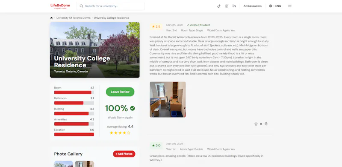Click the 'Year: 1st' text

click(171, 150)
